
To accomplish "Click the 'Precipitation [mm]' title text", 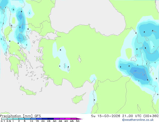I will pyautogui.click(x=16, y=116).
